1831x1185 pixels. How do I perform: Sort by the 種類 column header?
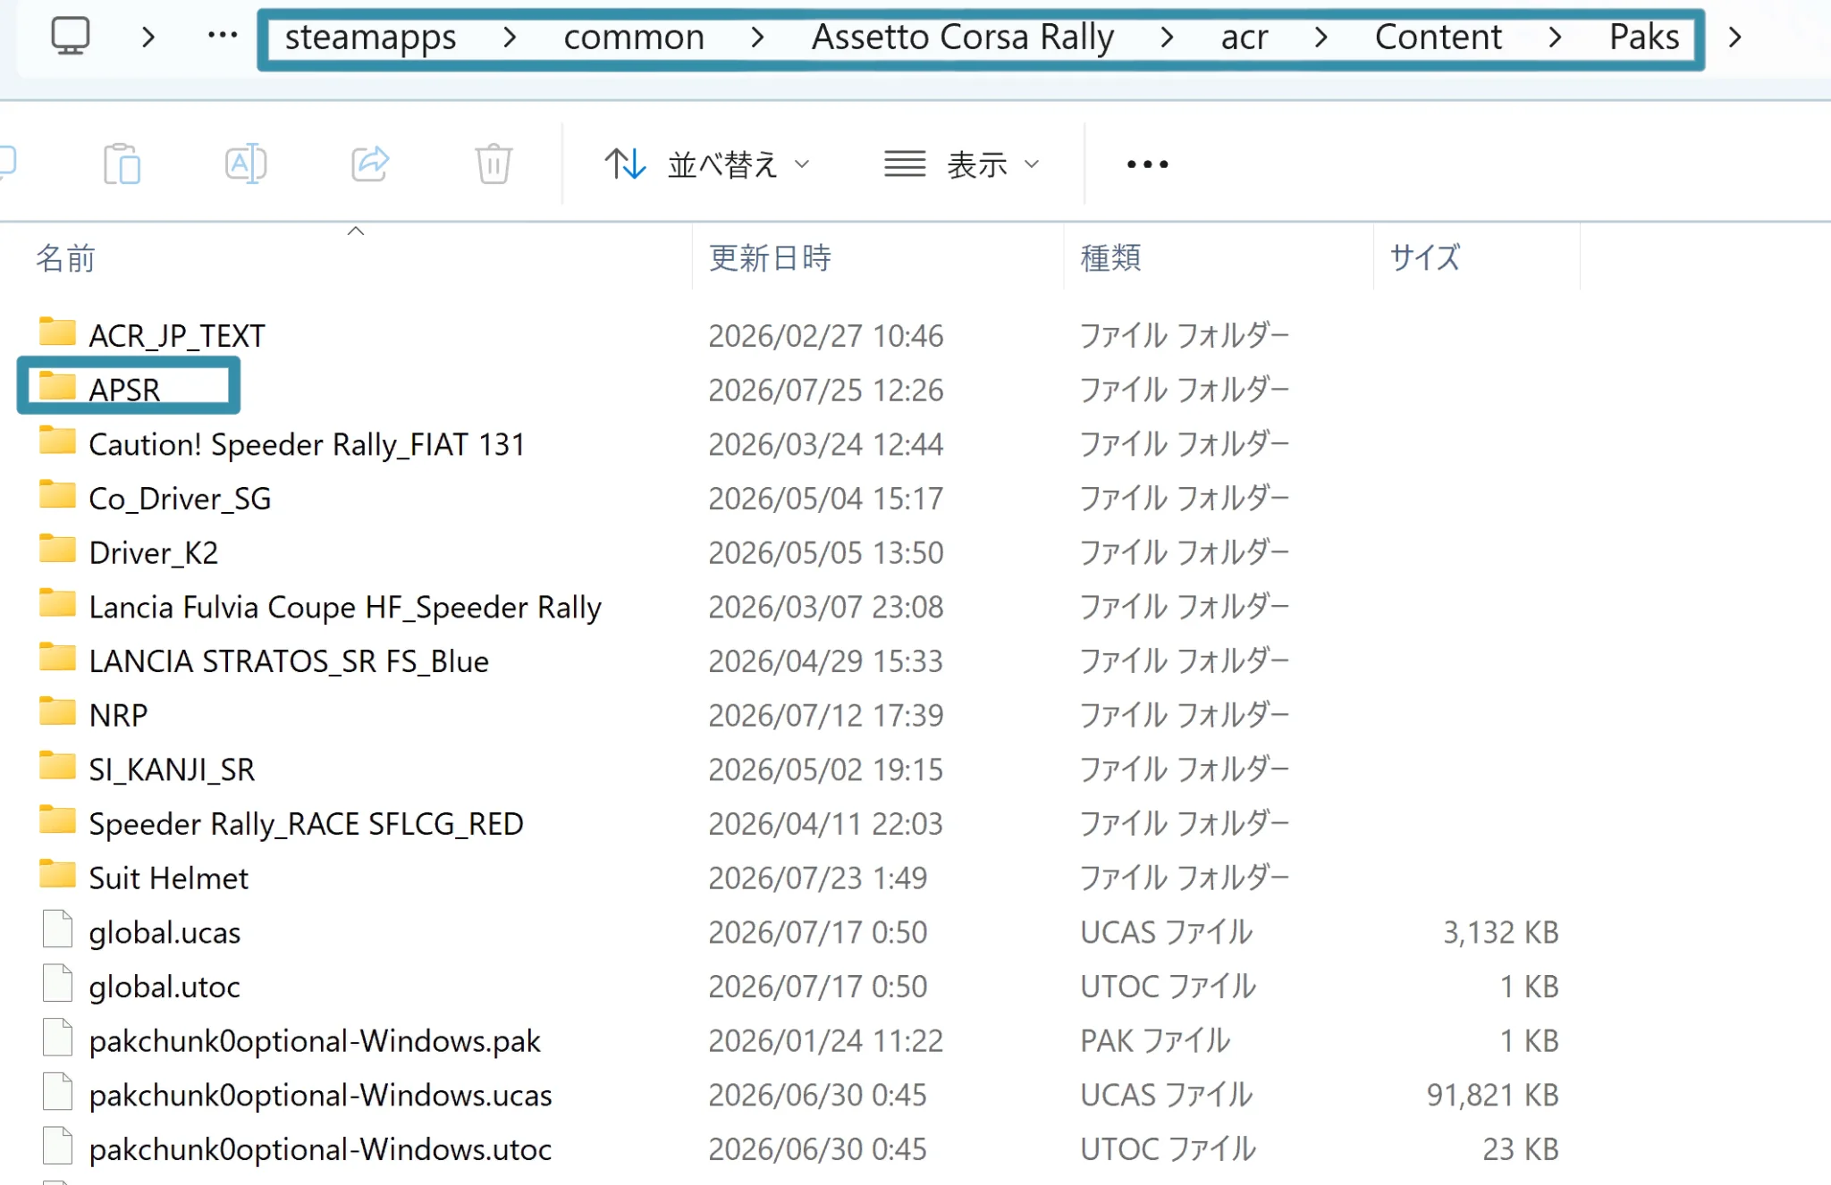[1110, 258]
